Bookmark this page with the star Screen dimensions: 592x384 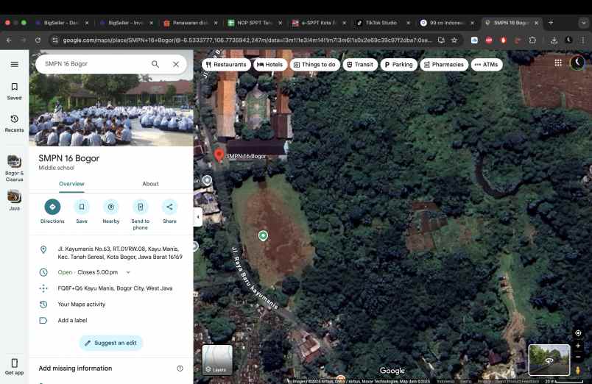454,40
